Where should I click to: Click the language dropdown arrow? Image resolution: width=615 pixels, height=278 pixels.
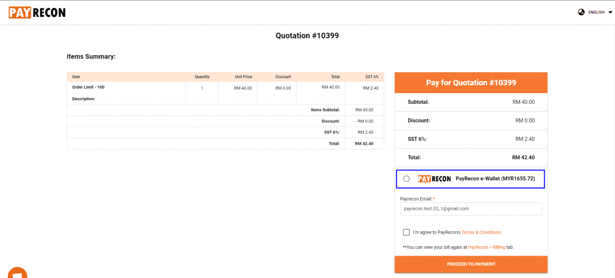point(610,13)
